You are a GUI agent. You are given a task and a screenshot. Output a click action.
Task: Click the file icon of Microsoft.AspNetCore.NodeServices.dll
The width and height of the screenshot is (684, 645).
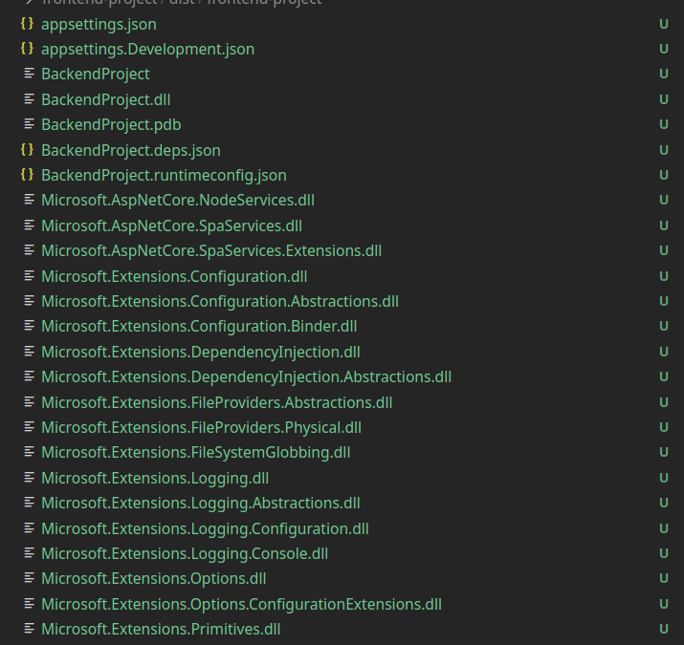29,201
